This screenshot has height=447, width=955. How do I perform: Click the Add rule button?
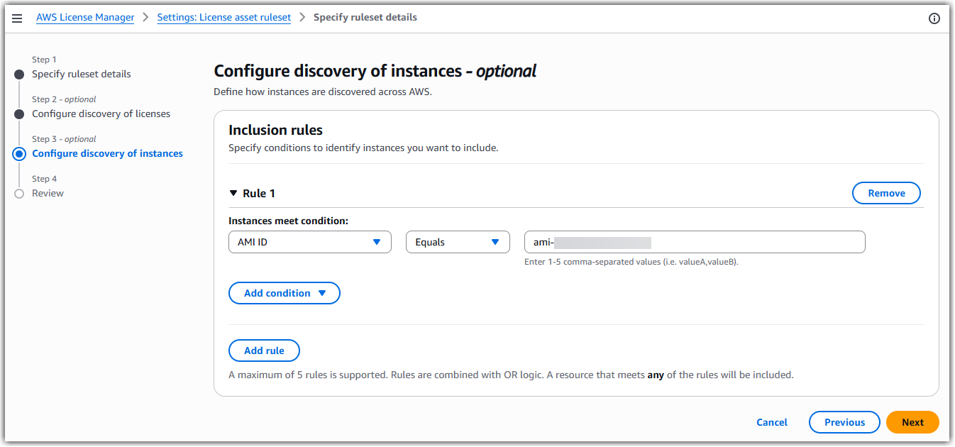coord(264,350)
